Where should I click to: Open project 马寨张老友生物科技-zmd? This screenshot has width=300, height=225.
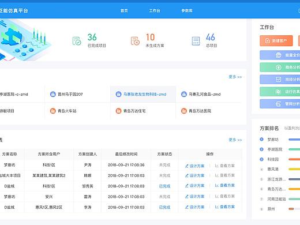point(145,94)
